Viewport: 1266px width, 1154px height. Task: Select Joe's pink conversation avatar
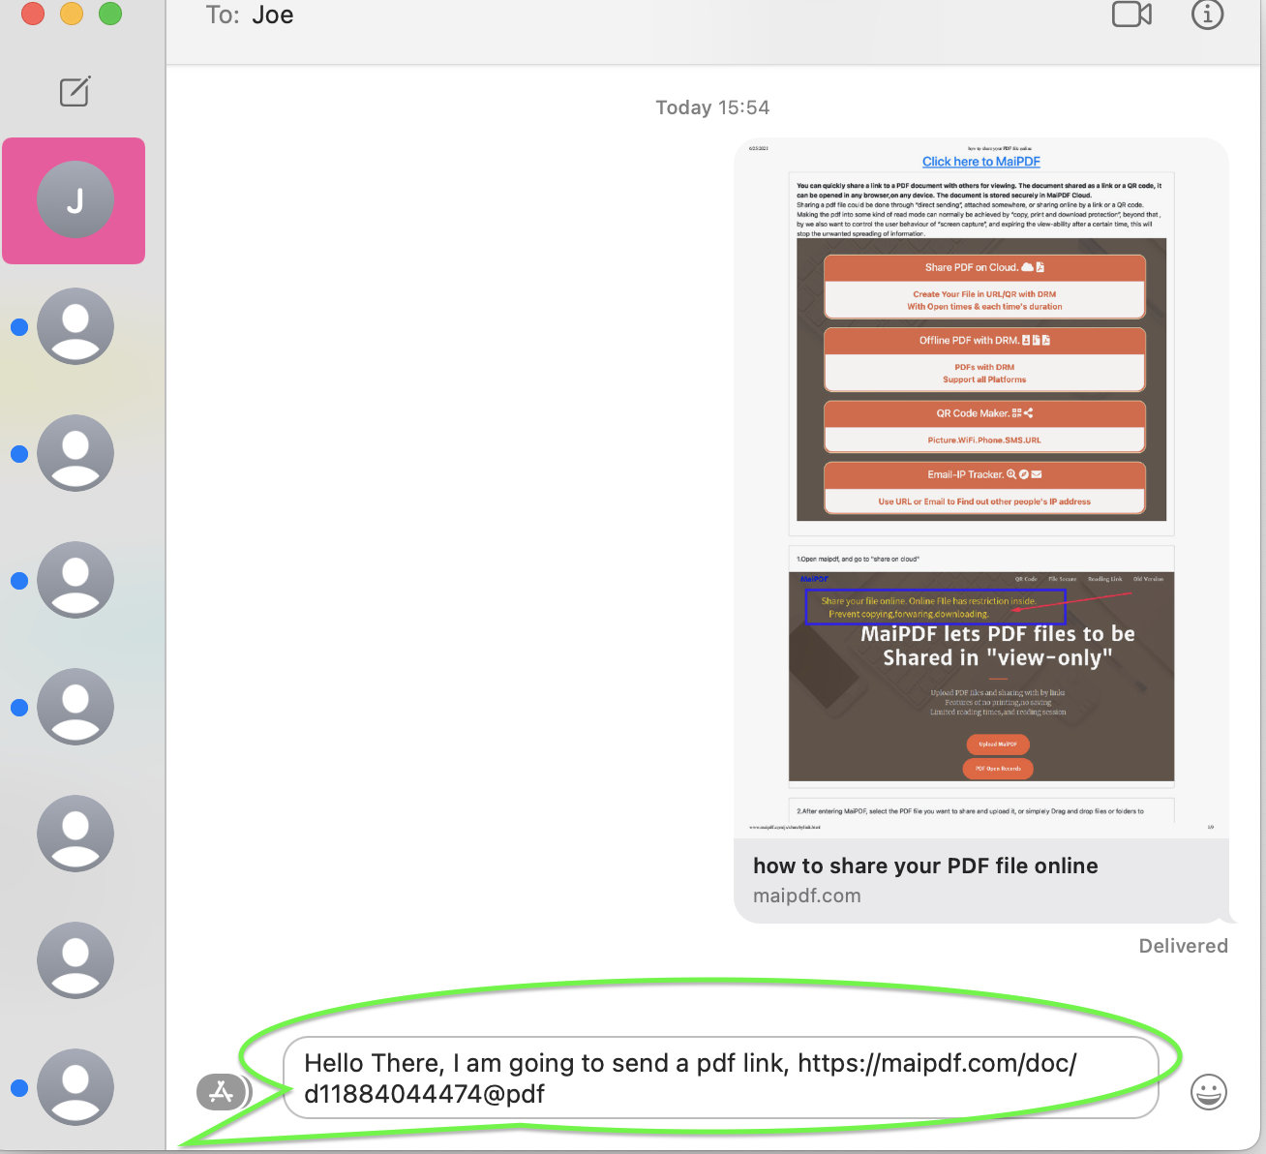[74, 200]
